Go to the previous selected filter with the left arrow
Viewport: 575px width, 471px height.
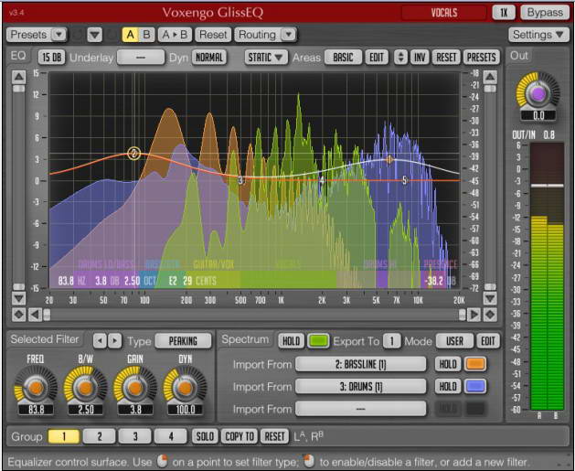100,340
